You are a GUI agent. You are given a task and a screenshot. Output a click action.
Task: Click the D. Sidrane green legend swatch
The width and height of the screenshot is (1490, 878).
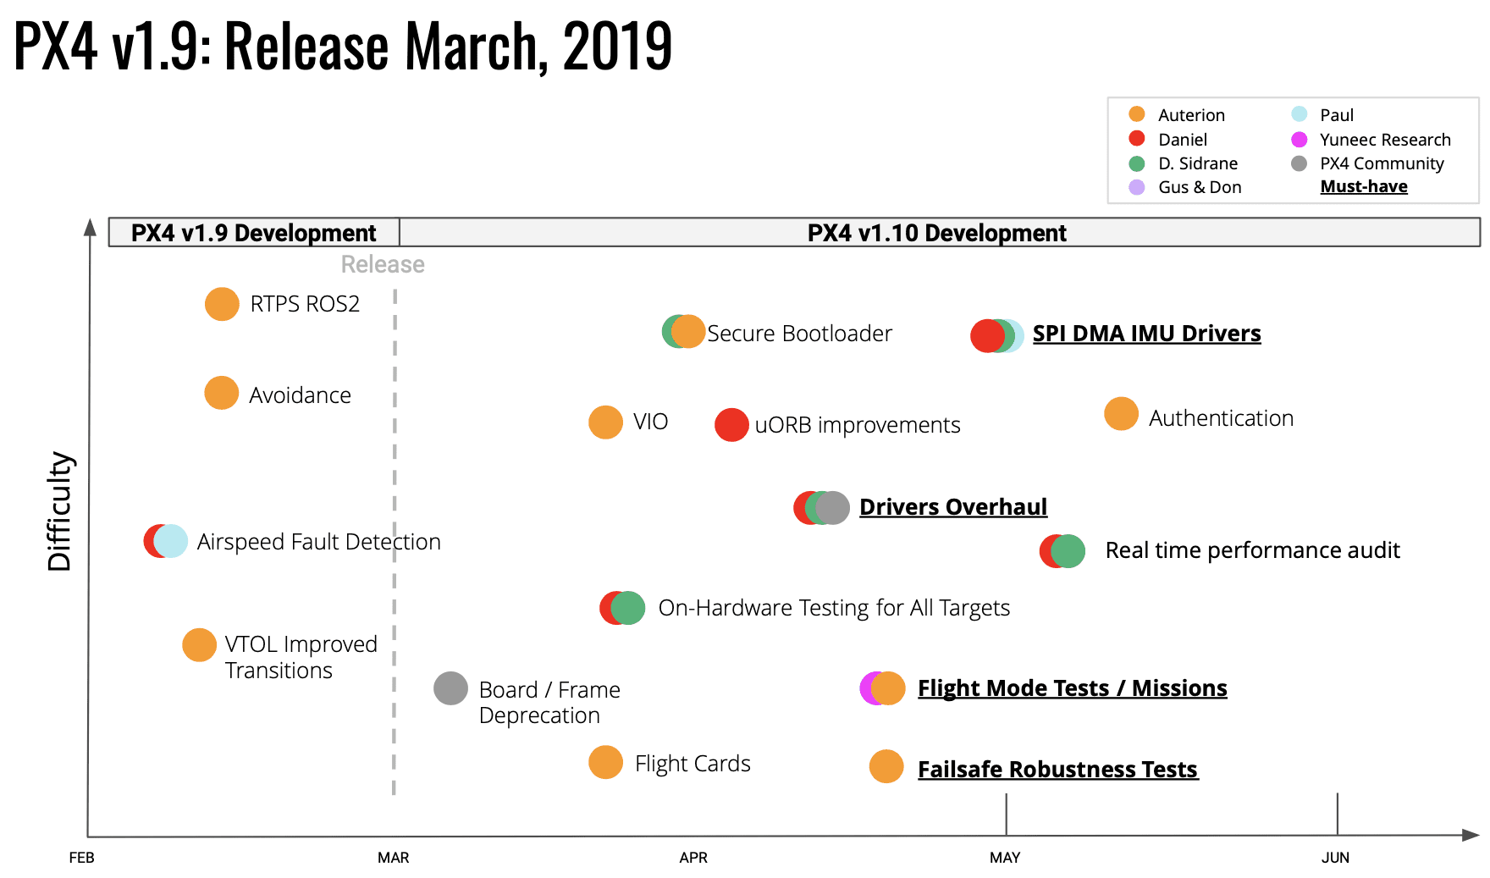pos(1137,163)
